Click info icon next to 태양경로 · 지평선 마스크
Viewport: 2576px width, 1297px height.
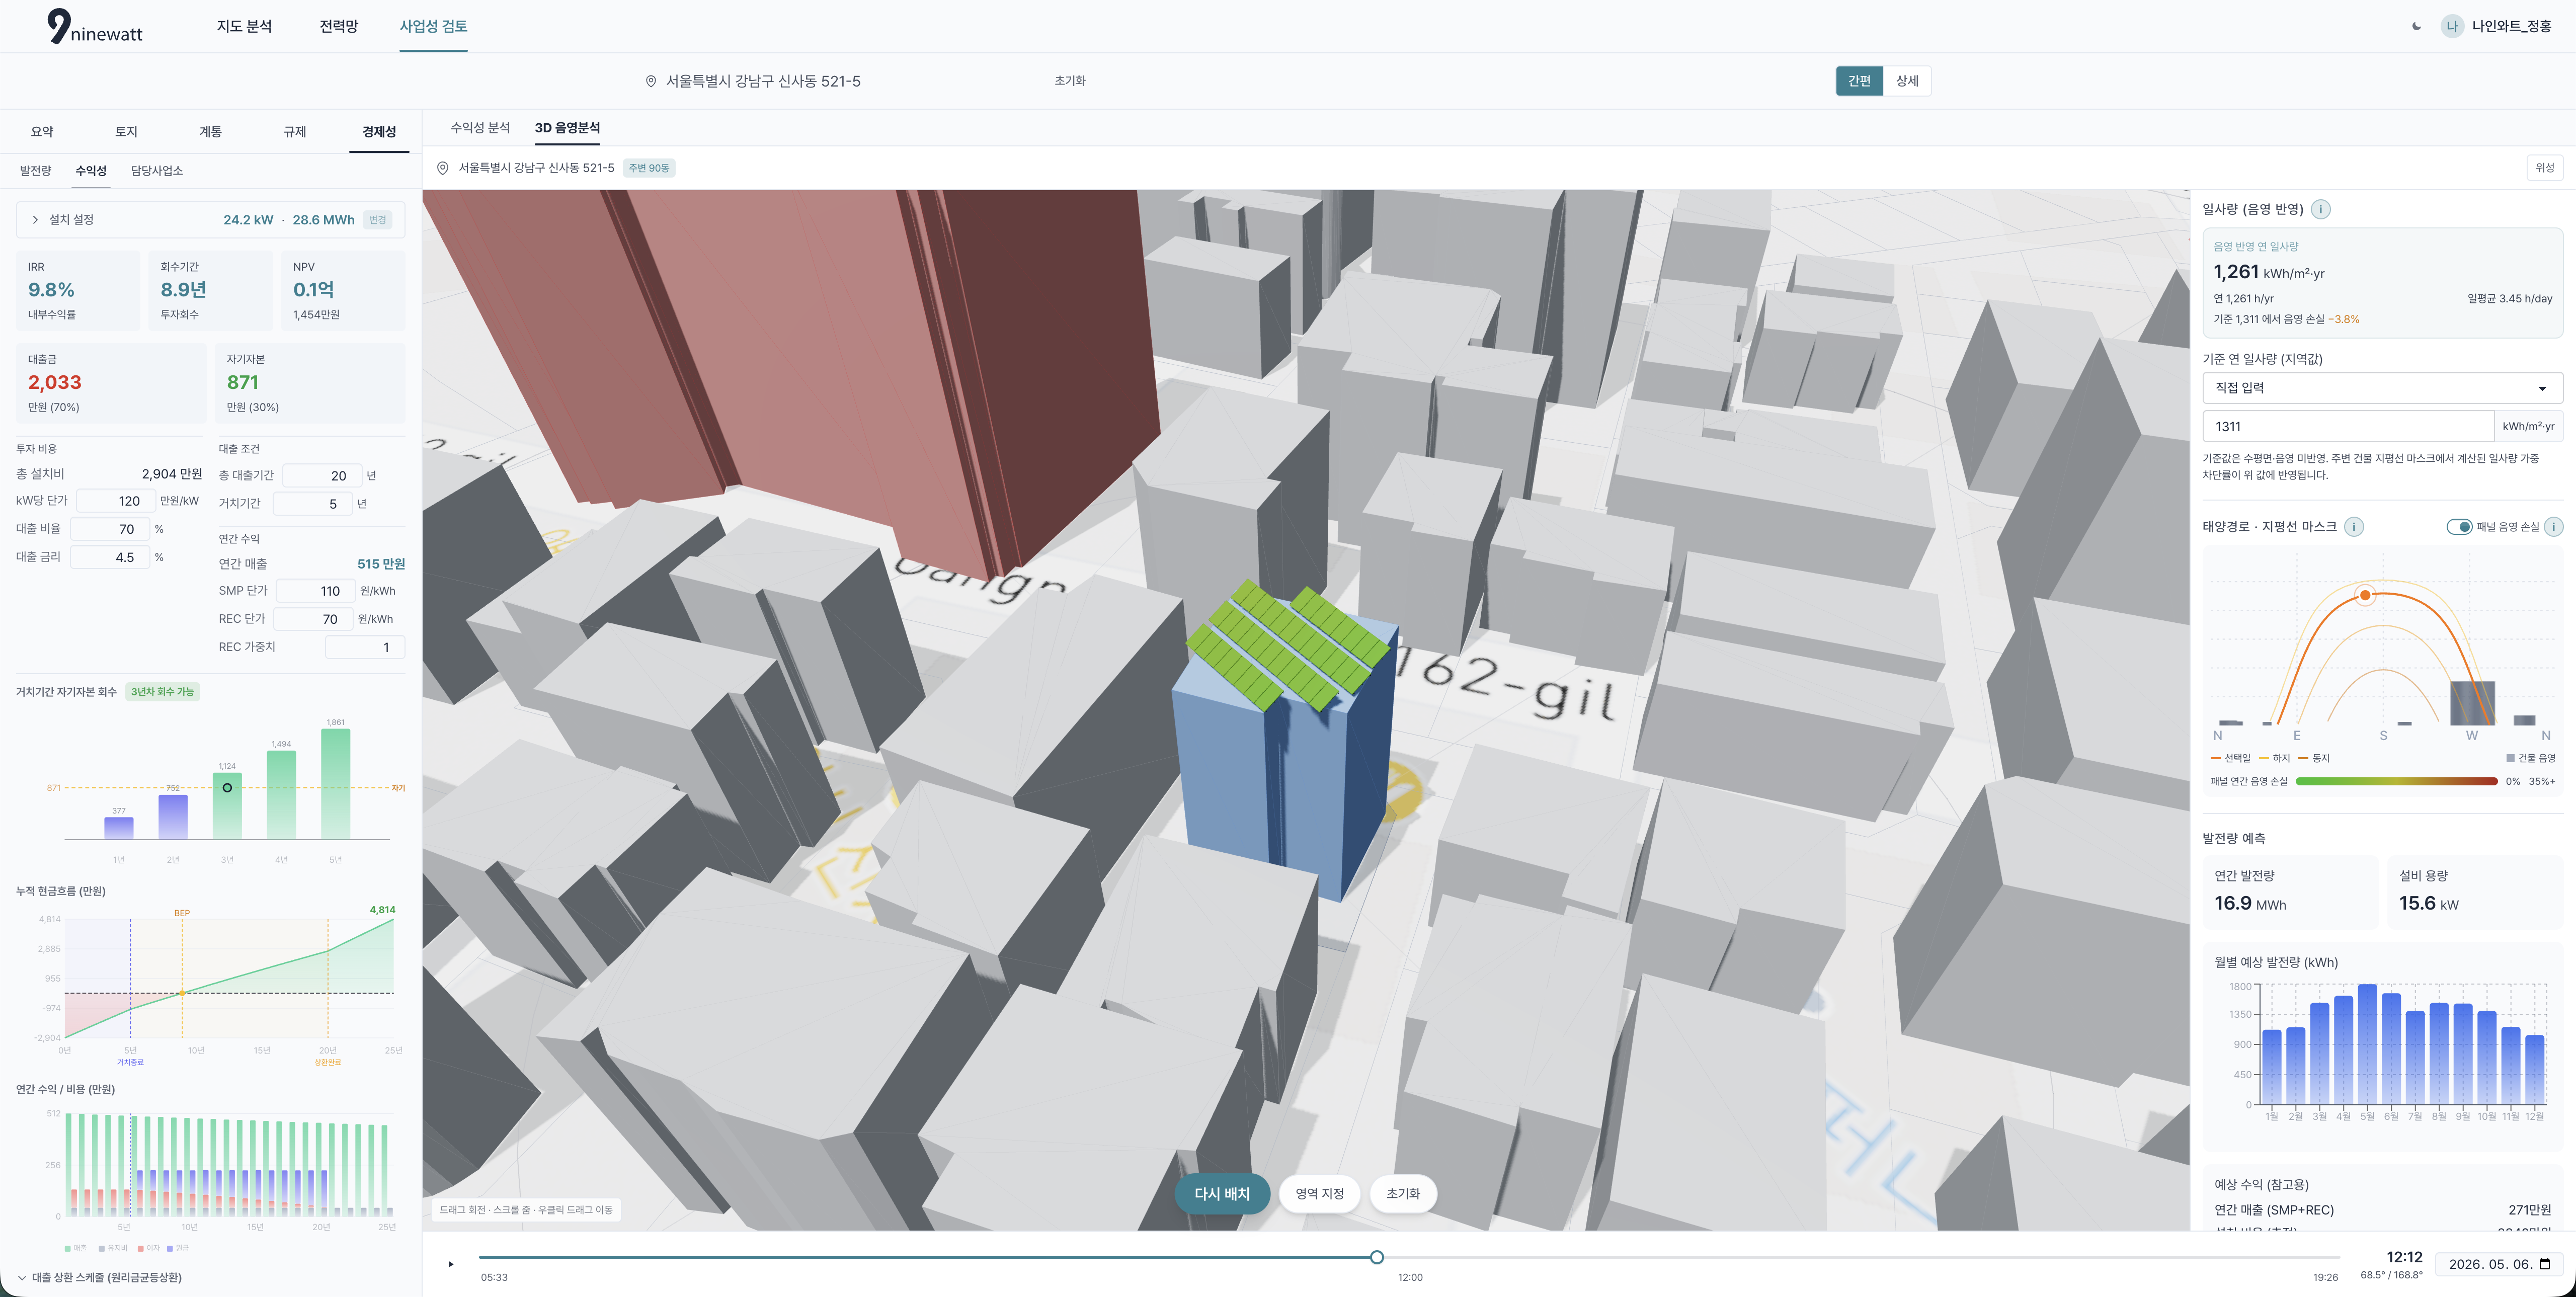(x=2354, y=527)
